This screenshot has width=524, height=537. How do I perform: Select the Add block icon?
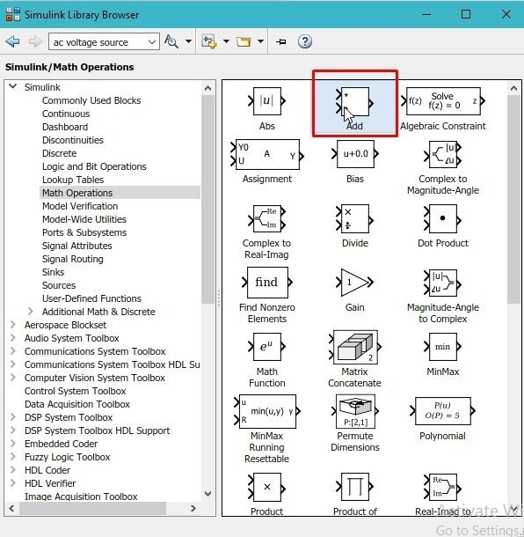click(354, 102)
